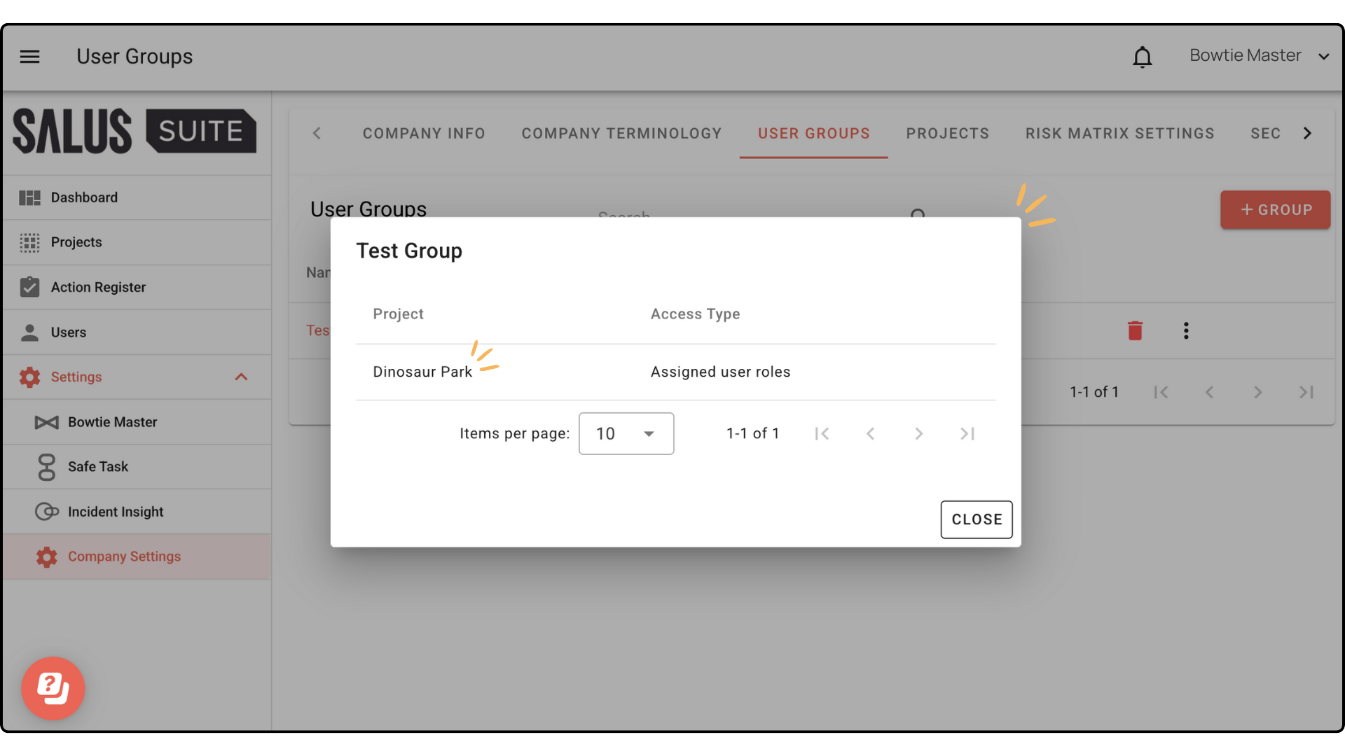Switch to Risk Matrix Settings tab
1345x756 pixels.
(1119, 134)
